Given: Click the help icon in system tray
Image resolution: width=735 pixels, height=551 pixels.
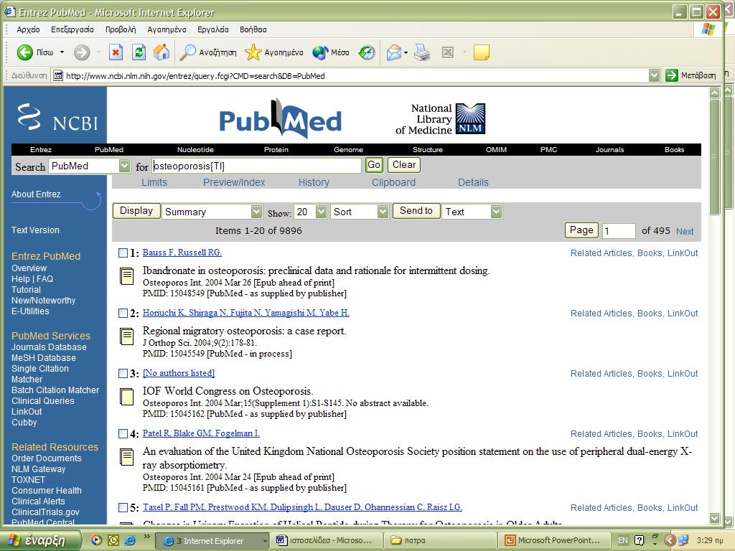Looking at the screenshot, I should coord(639,540).
